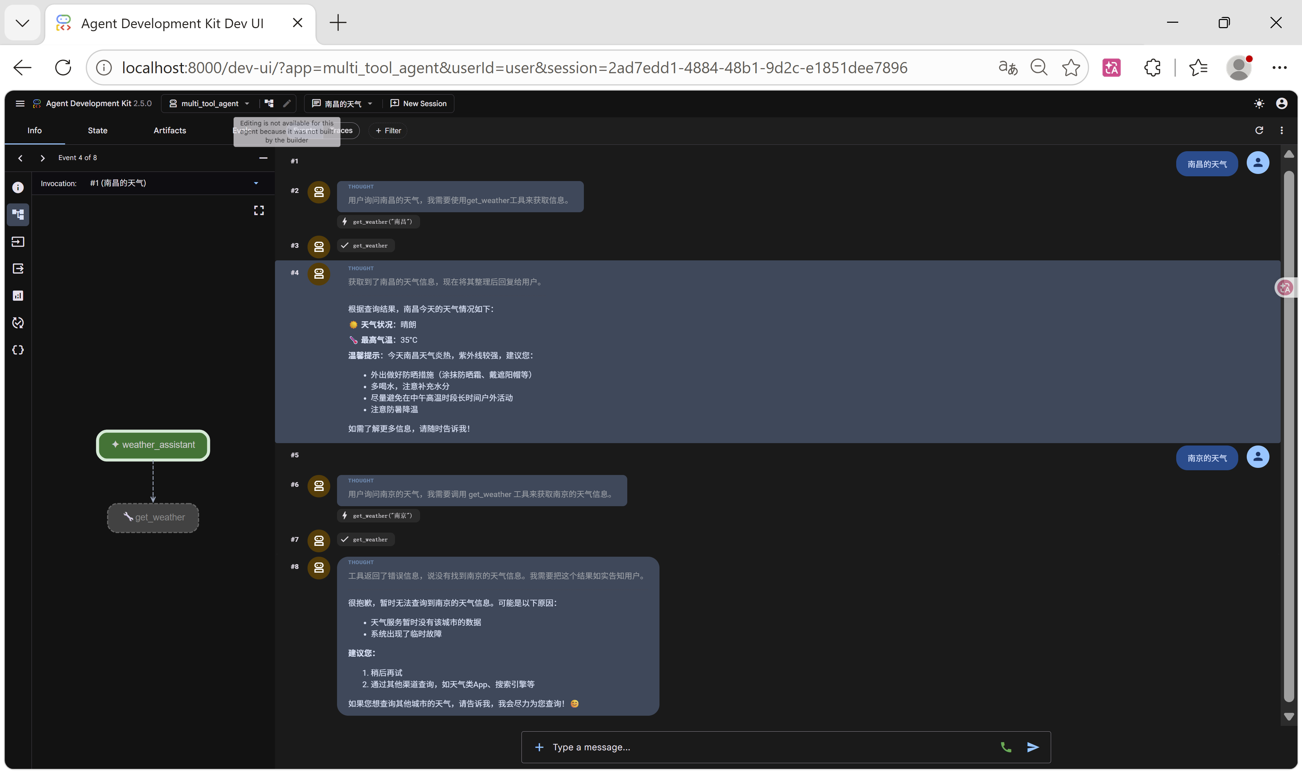
Task: Select the graph view side icon
Action: [18, 215]
